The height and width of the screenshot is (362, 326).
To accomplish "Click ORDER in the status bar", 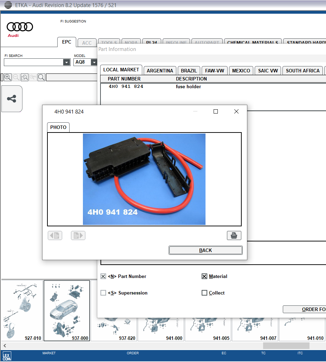I will (x=133, y=353).
